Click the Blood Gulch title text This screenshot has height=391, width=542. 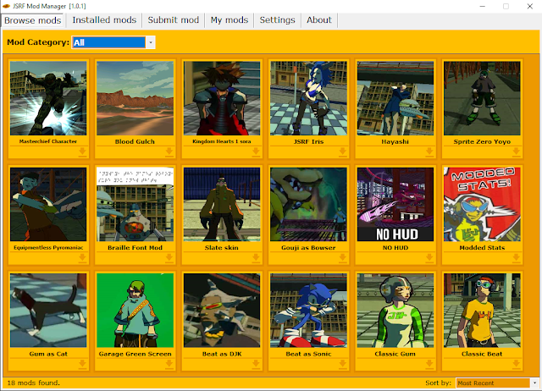click(135, 141)
